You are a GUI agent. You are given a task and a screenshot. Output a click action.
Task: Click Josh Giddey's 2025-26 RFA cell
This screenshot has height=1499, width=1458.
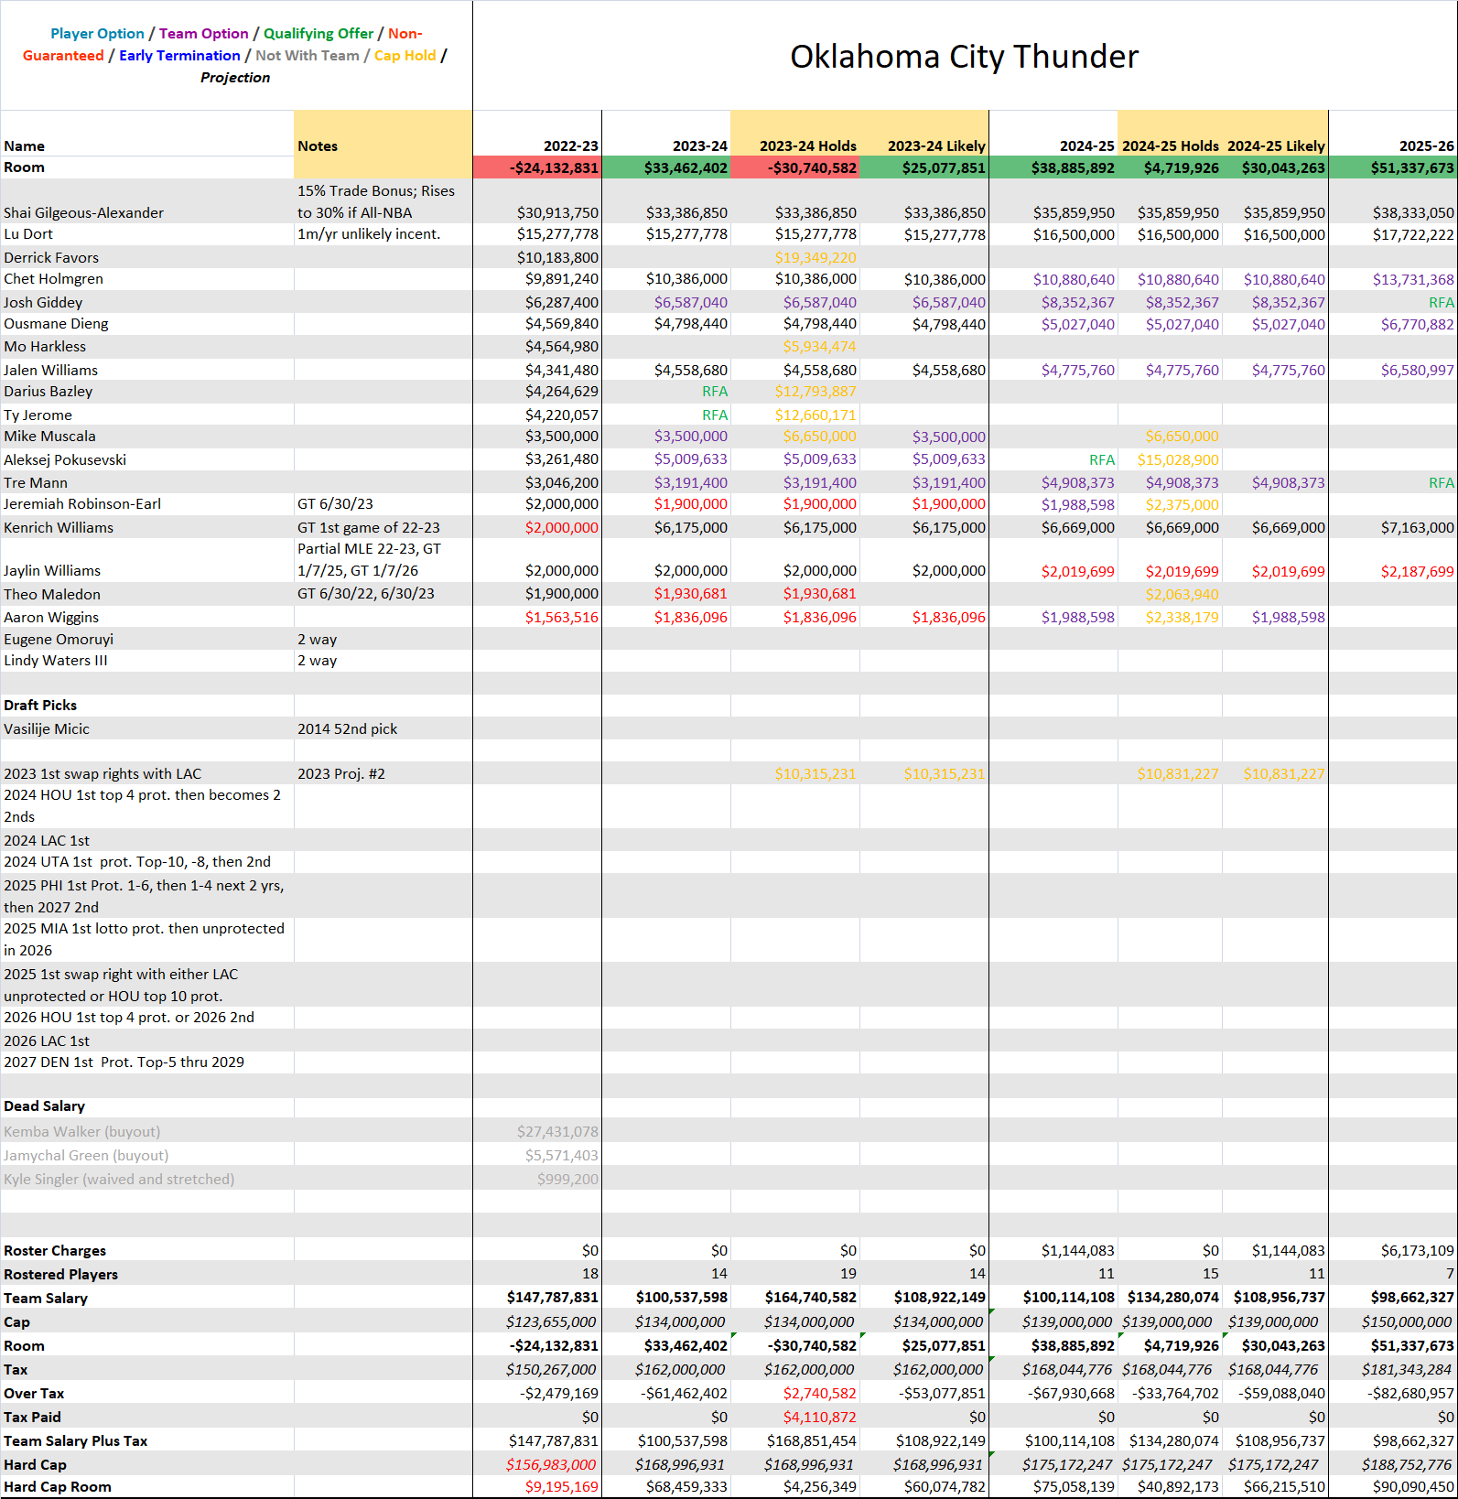(1441, 302)
